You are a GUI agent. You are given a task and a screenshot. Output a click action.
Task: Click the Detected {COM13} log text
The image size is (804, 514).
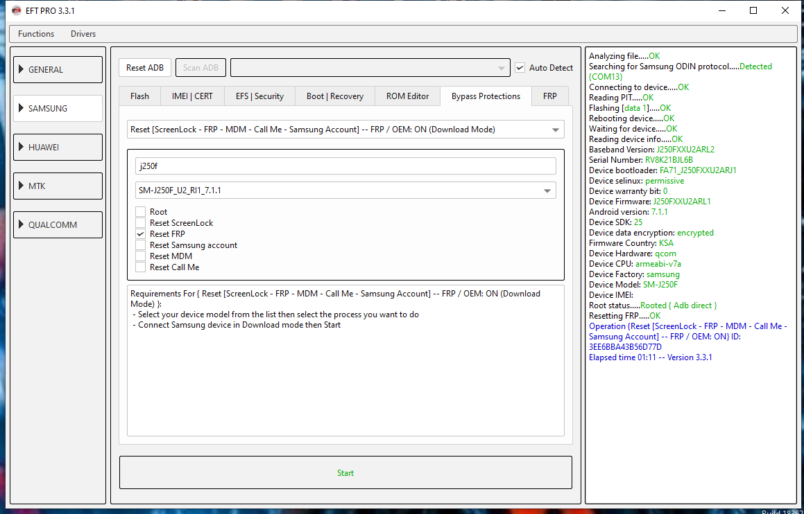[x=680, y=71]
